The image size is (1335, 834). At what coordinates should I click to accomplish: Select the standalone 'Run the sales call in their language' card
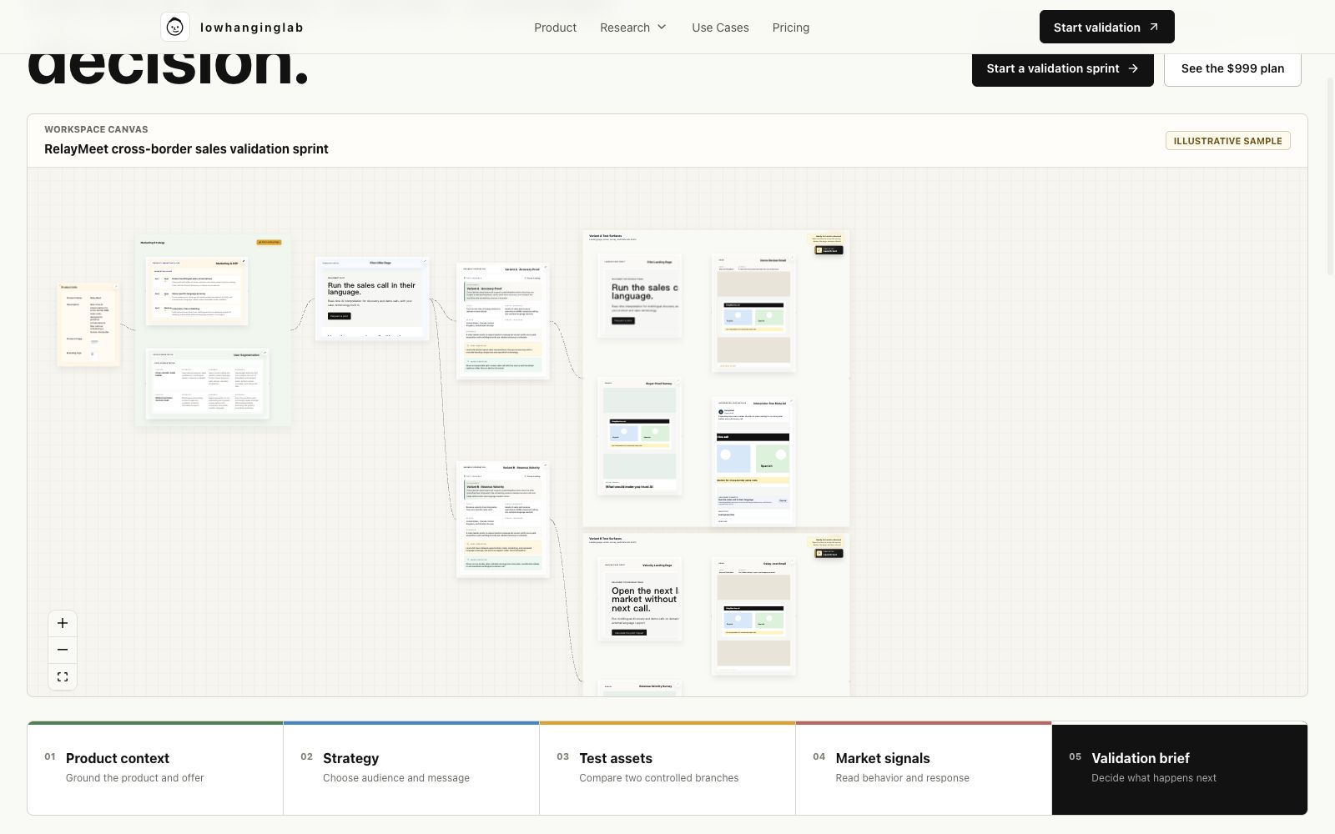point(372,299)
